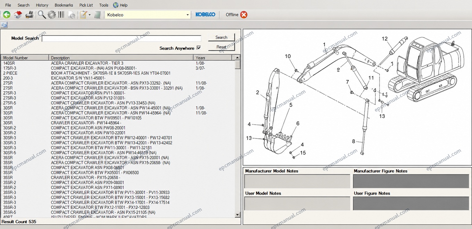Open the Pick List menu
Image resolution: width=472 pixels, height=229 pixels.
(x=86, y=5)
